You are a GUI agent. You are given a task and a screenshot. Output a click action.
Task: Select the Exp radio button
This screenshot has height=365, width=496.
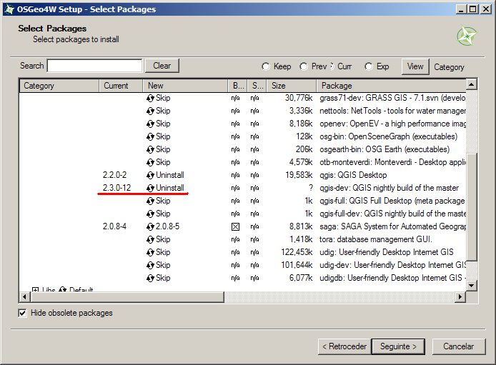[x=369, y=66]
